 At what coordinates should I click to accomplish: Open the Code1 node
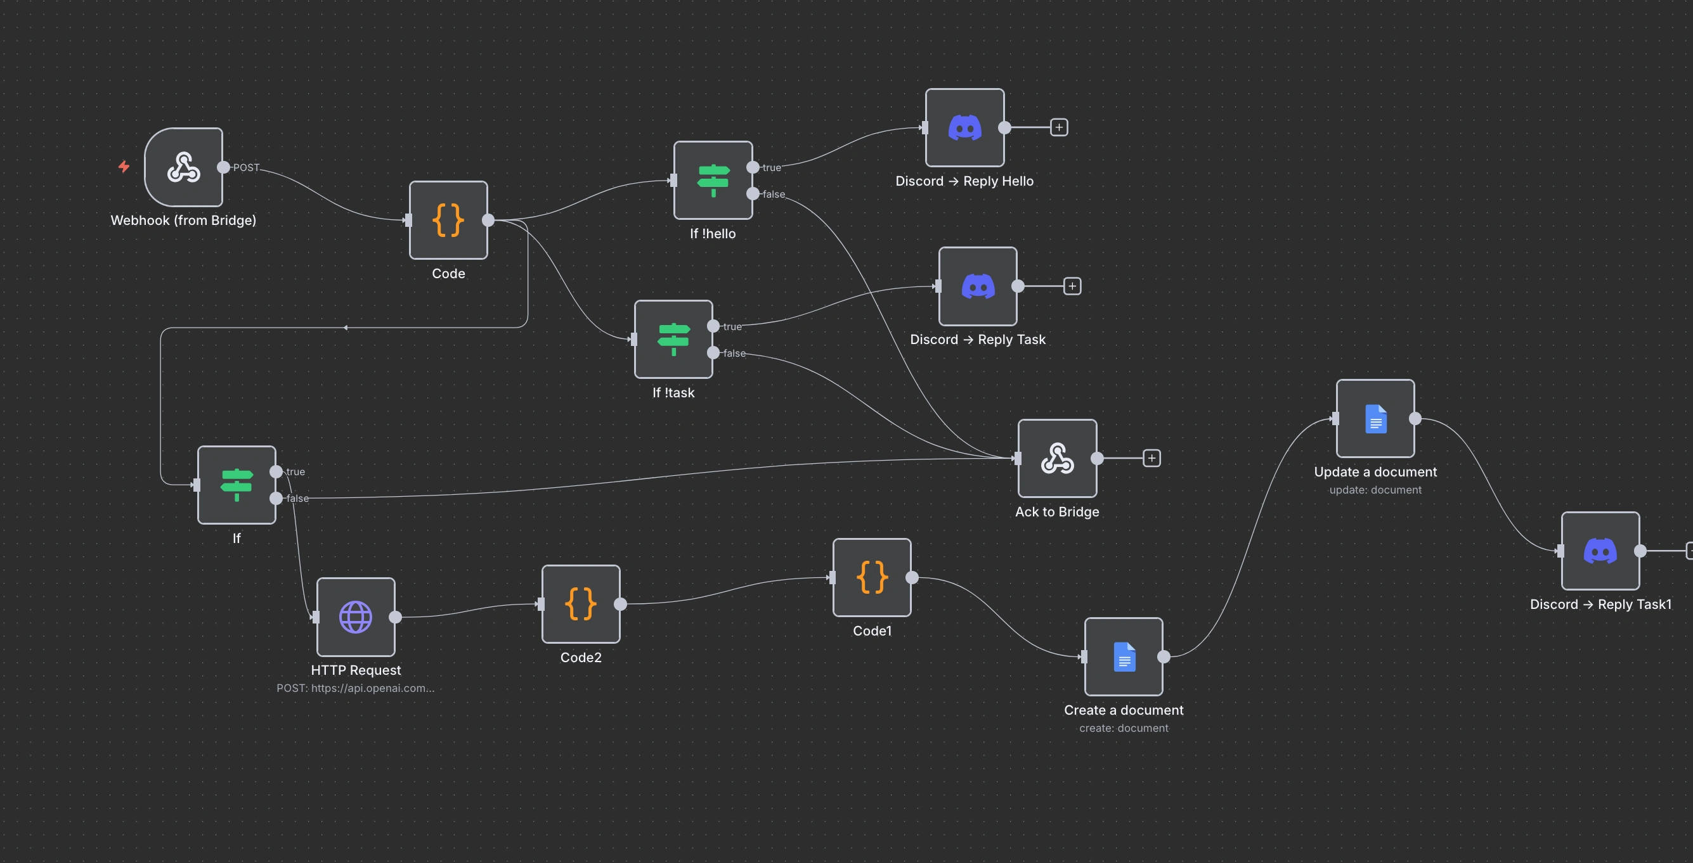coord(871,577)
